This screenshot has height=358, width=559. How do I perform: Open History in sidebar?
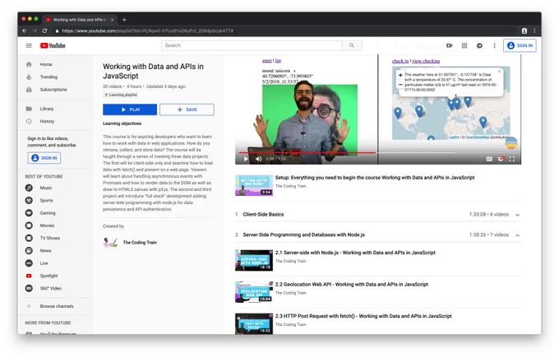(x=47, y=121)
